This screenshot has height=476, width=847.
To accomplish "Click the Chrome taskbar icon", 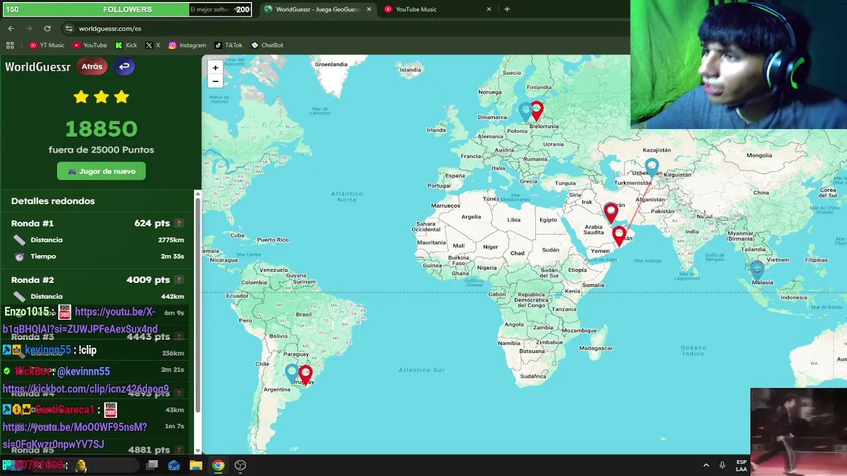I will [218, 465].
